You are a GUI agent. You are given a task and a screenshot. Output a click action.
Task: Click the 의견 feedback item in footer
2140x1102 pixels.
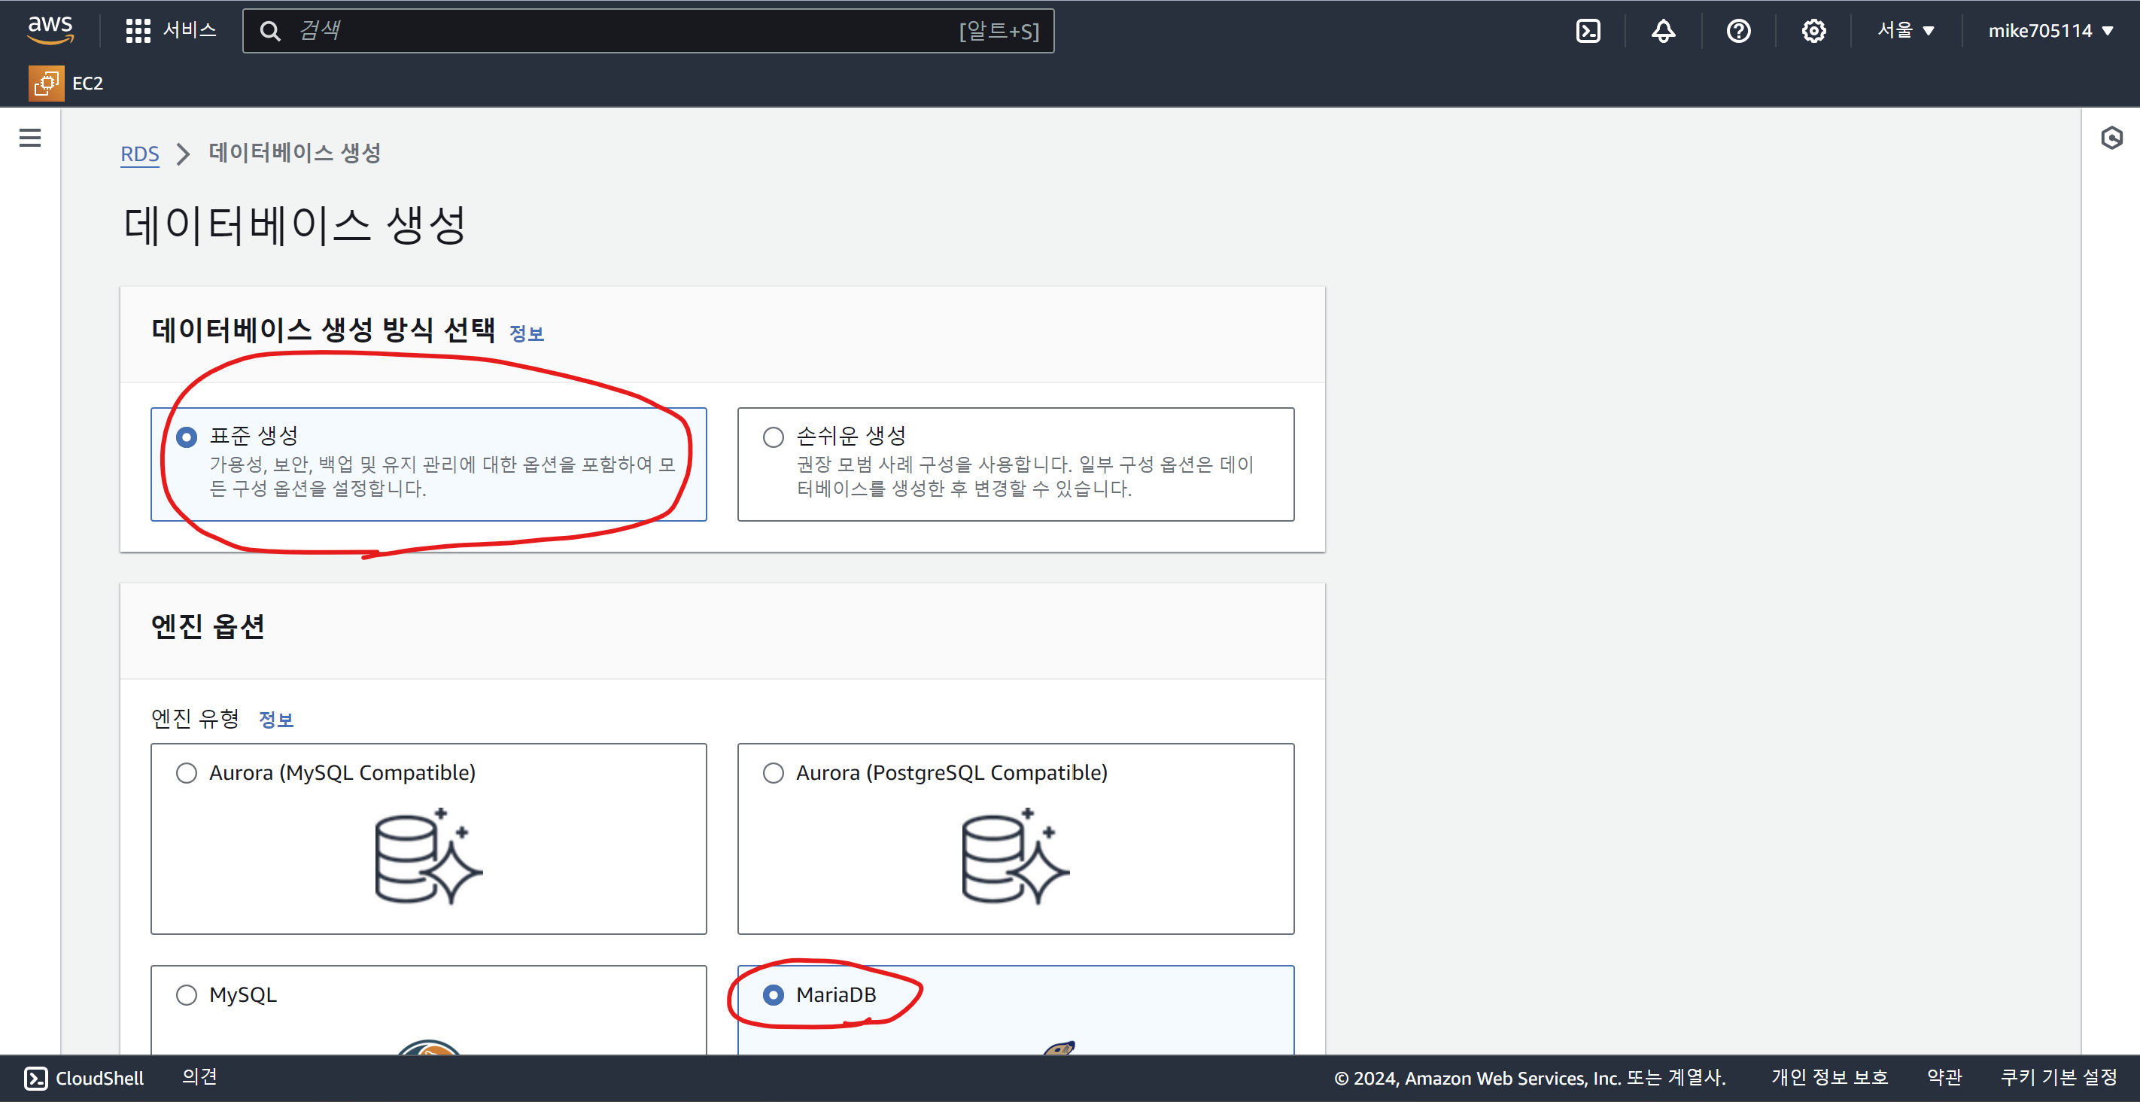click(199, 1077)
